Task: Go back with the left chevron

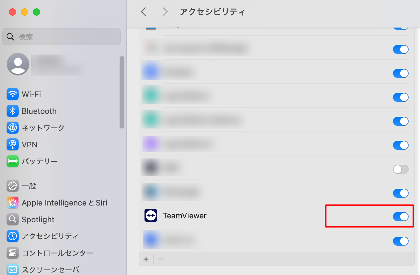Action: 144,12
